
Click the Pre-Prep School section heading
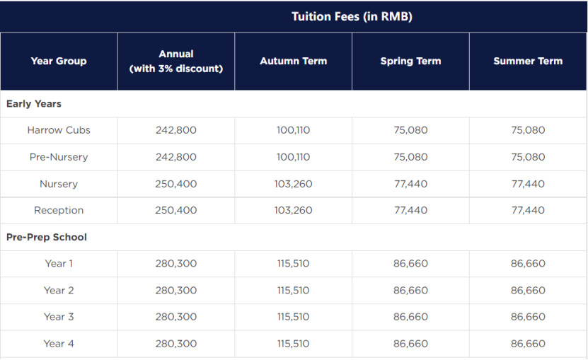47,238
